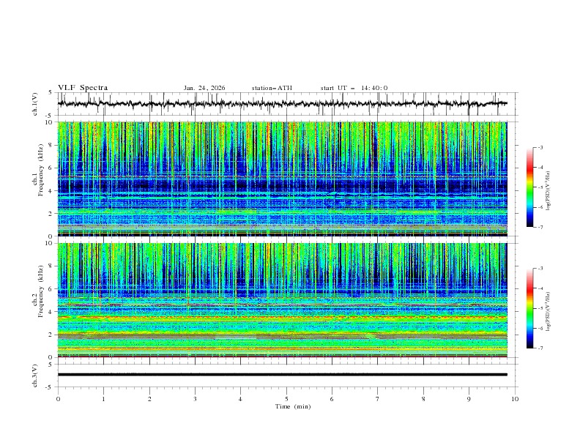This screenshot has width=580, height=448.
Task: Click the 'VLF Spectra' title text
Action: pos(83,88)
